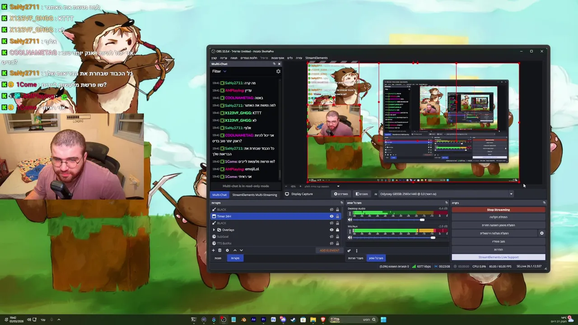
Task: Toggle lock on Overlays group
Action: click(x=337, y=230)
